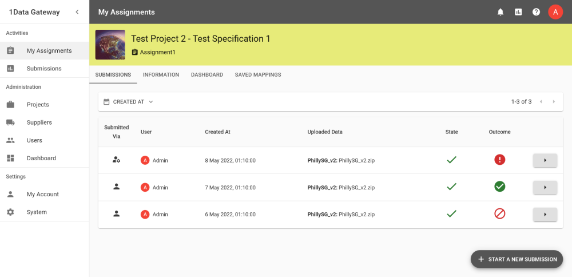The image size is (572, 277).
Task: Click the date 7 May 2022, 01:10:00
Action: pyautogui.click(x=230, y=188)
